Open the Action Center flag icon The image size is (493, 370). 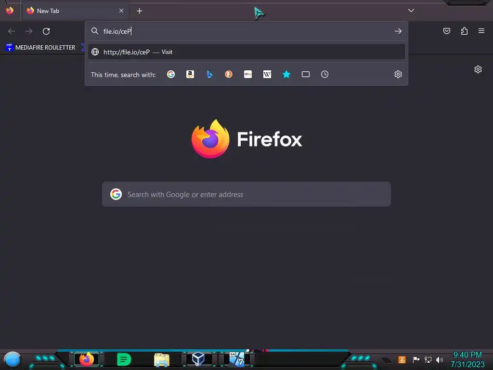tap(416, 359)
